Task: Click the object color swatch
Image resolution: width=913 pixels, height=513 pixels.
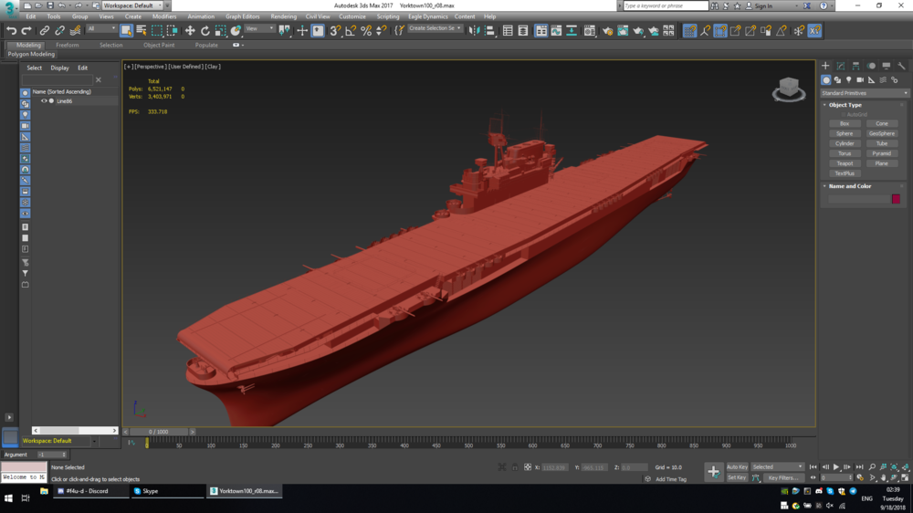Action: pyautogui.click(x=896, y=199)
